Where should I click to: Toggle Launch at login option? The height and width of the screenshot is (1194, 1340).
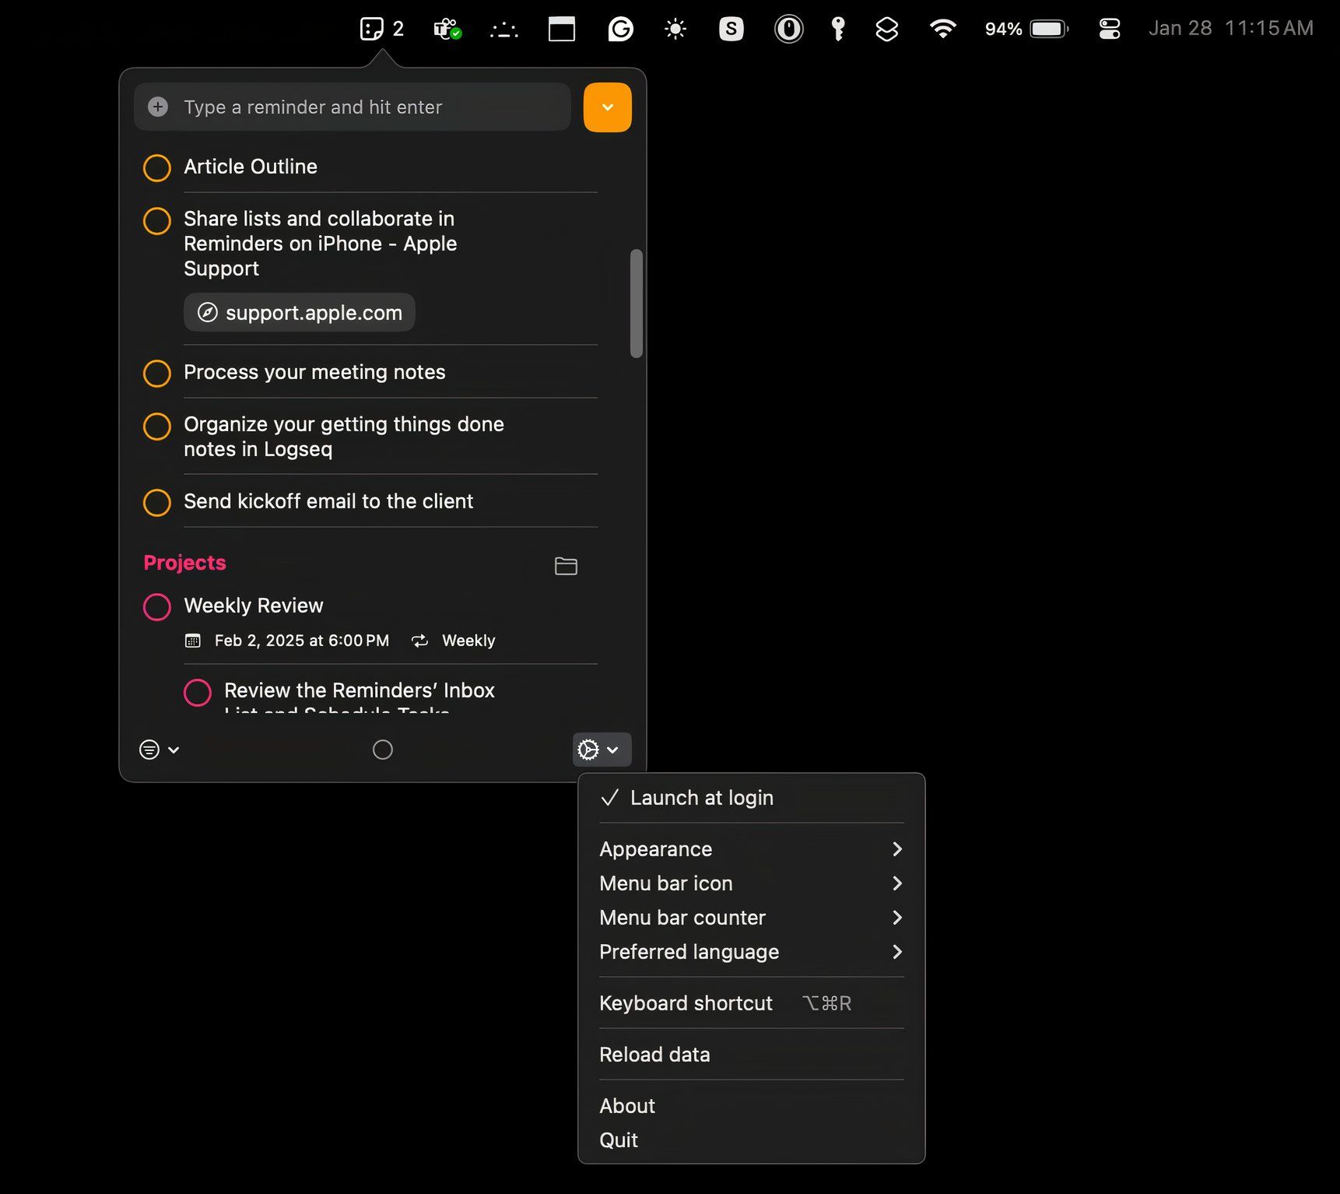click(x=752, y=798)
